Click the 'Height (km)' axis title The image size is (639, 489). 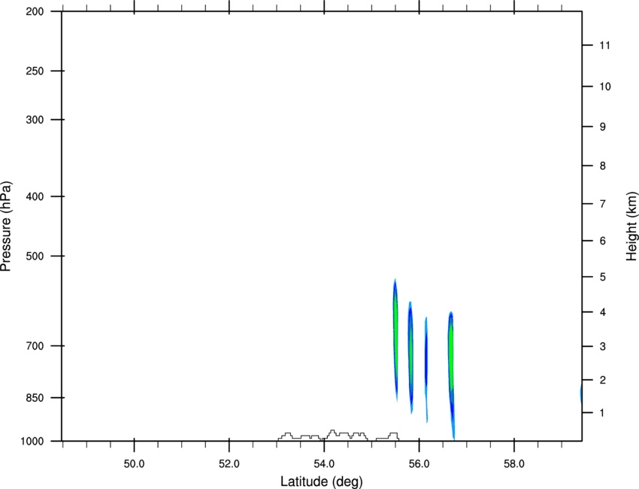(x=631, y=226)
